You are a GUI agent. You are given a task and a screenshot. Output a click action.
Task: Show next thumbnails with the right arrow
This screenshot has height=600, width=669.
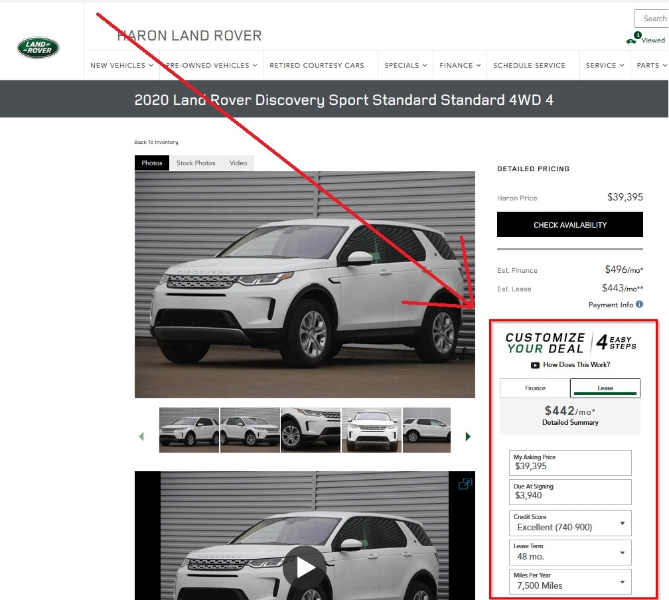click(x=468, y=437)
